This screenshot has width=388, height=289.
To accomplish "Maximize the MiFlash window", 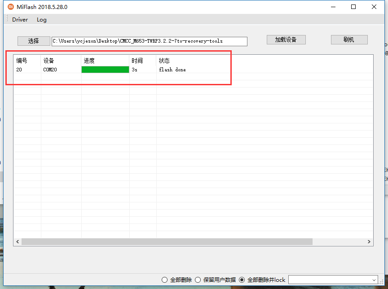I will pyautogui.click(x=353, y=7).
